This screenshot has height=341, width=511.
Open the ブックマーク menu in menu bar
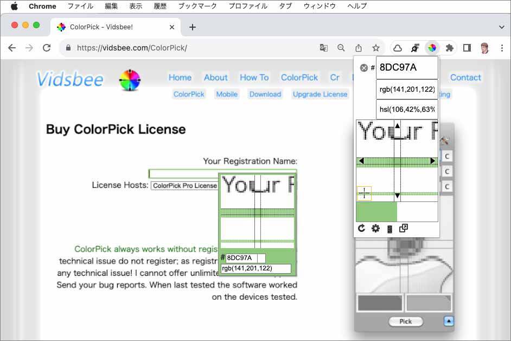[197, 6]
